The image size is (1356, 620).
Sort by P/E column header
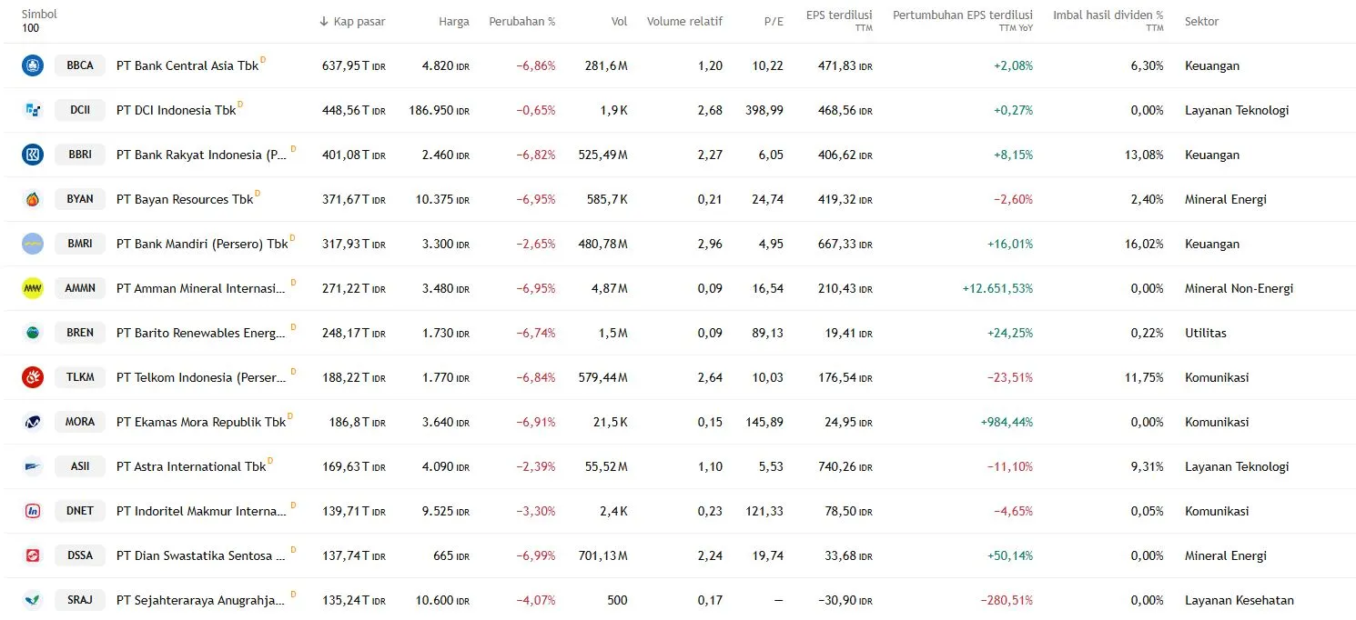click(x=774, y=21)
